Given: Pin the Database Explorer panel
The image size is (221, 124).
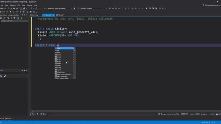Looking at the screenshot, I should pos(25,15).
